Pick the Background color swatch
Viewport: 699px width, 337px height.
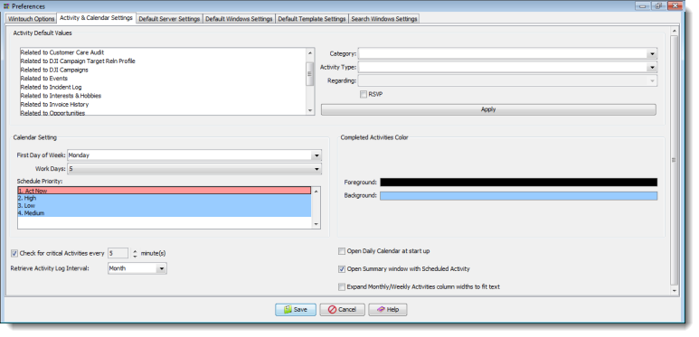[518, 196]
